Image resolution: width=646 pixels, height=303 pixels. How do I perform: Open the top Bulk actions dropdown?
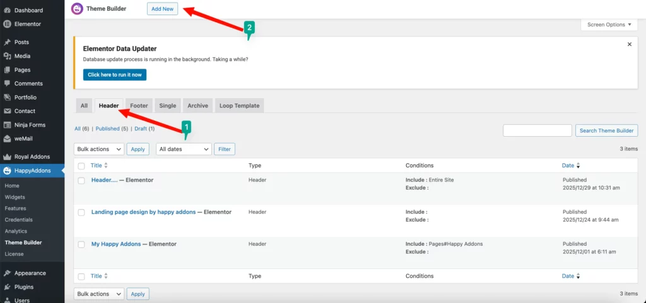coord(99,149)
